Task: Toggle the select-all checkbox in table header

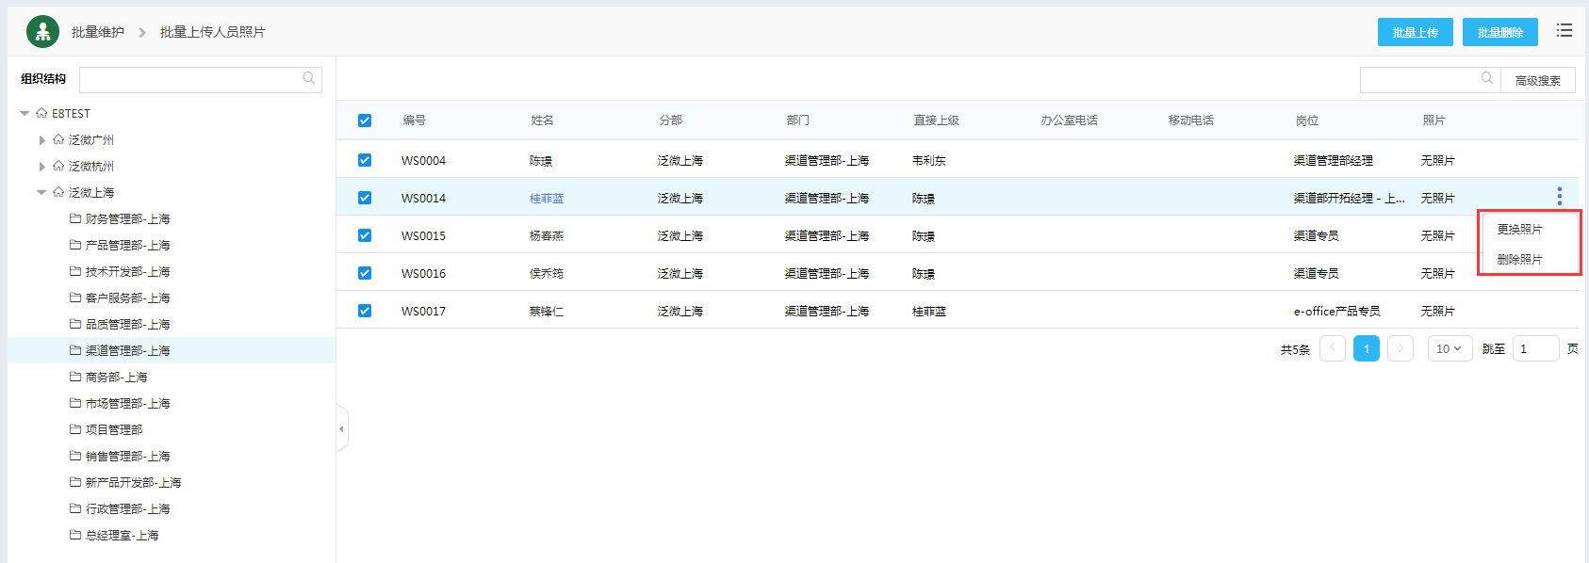Action: (365, 121)
